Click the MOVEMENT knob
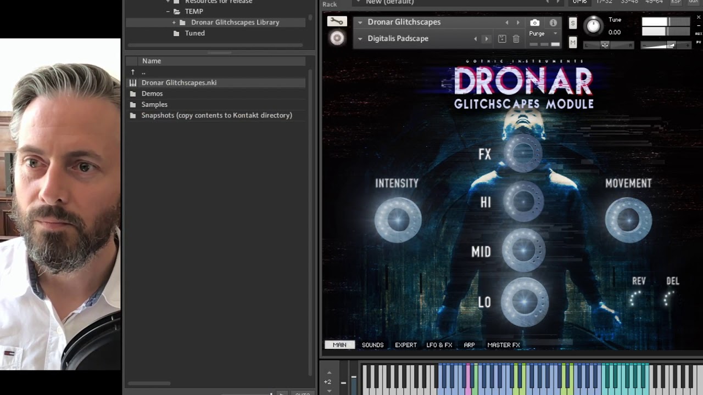Image resolution: width=703 pixels, height=395 pixels. (x=628, y=220)
